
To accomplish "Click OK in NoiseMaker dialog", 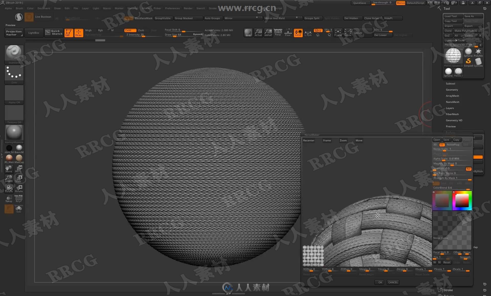I will (x=380, y=282).
